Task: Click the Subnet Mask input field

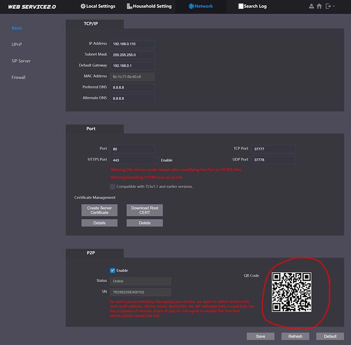Action: (132, 55)
